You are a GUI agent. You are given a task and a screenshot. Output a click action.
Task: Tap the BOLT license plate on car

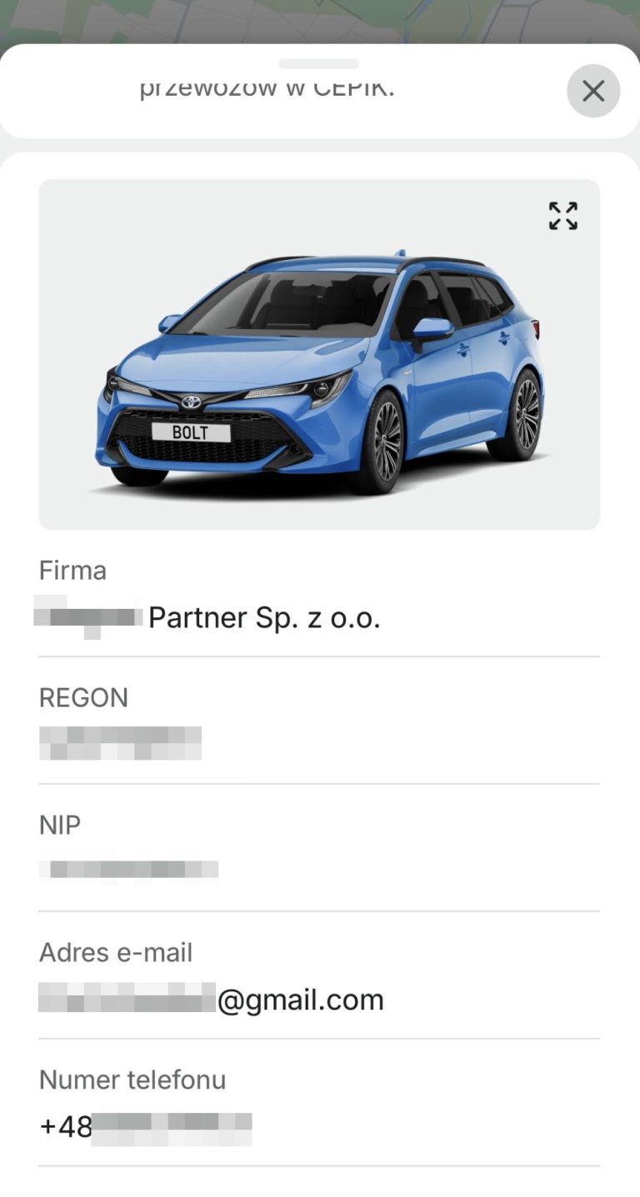(x=191, y=432)
